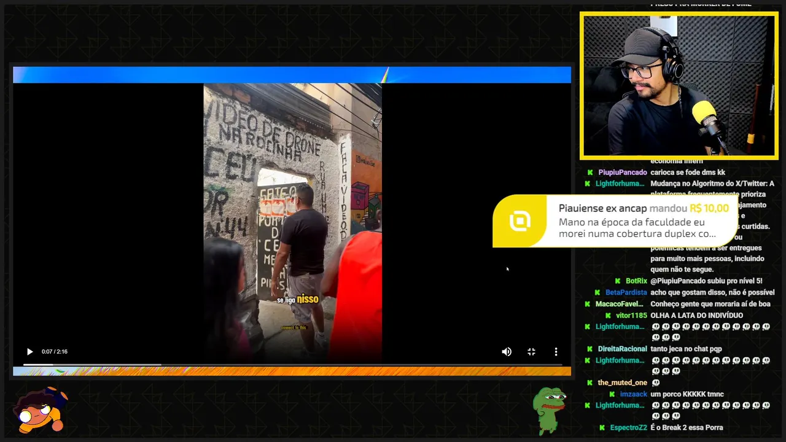
Task: Click the vertical video frame with the graffiti wall
Action: 292,222
